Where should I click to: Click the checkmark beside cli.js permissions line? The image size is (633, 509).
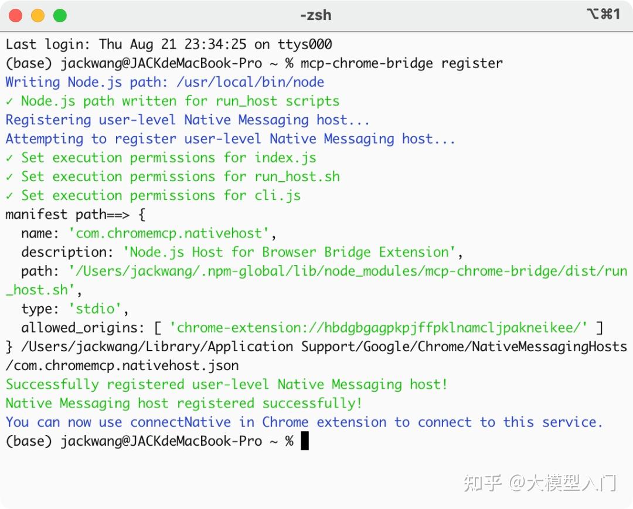[x=11, y=195]
